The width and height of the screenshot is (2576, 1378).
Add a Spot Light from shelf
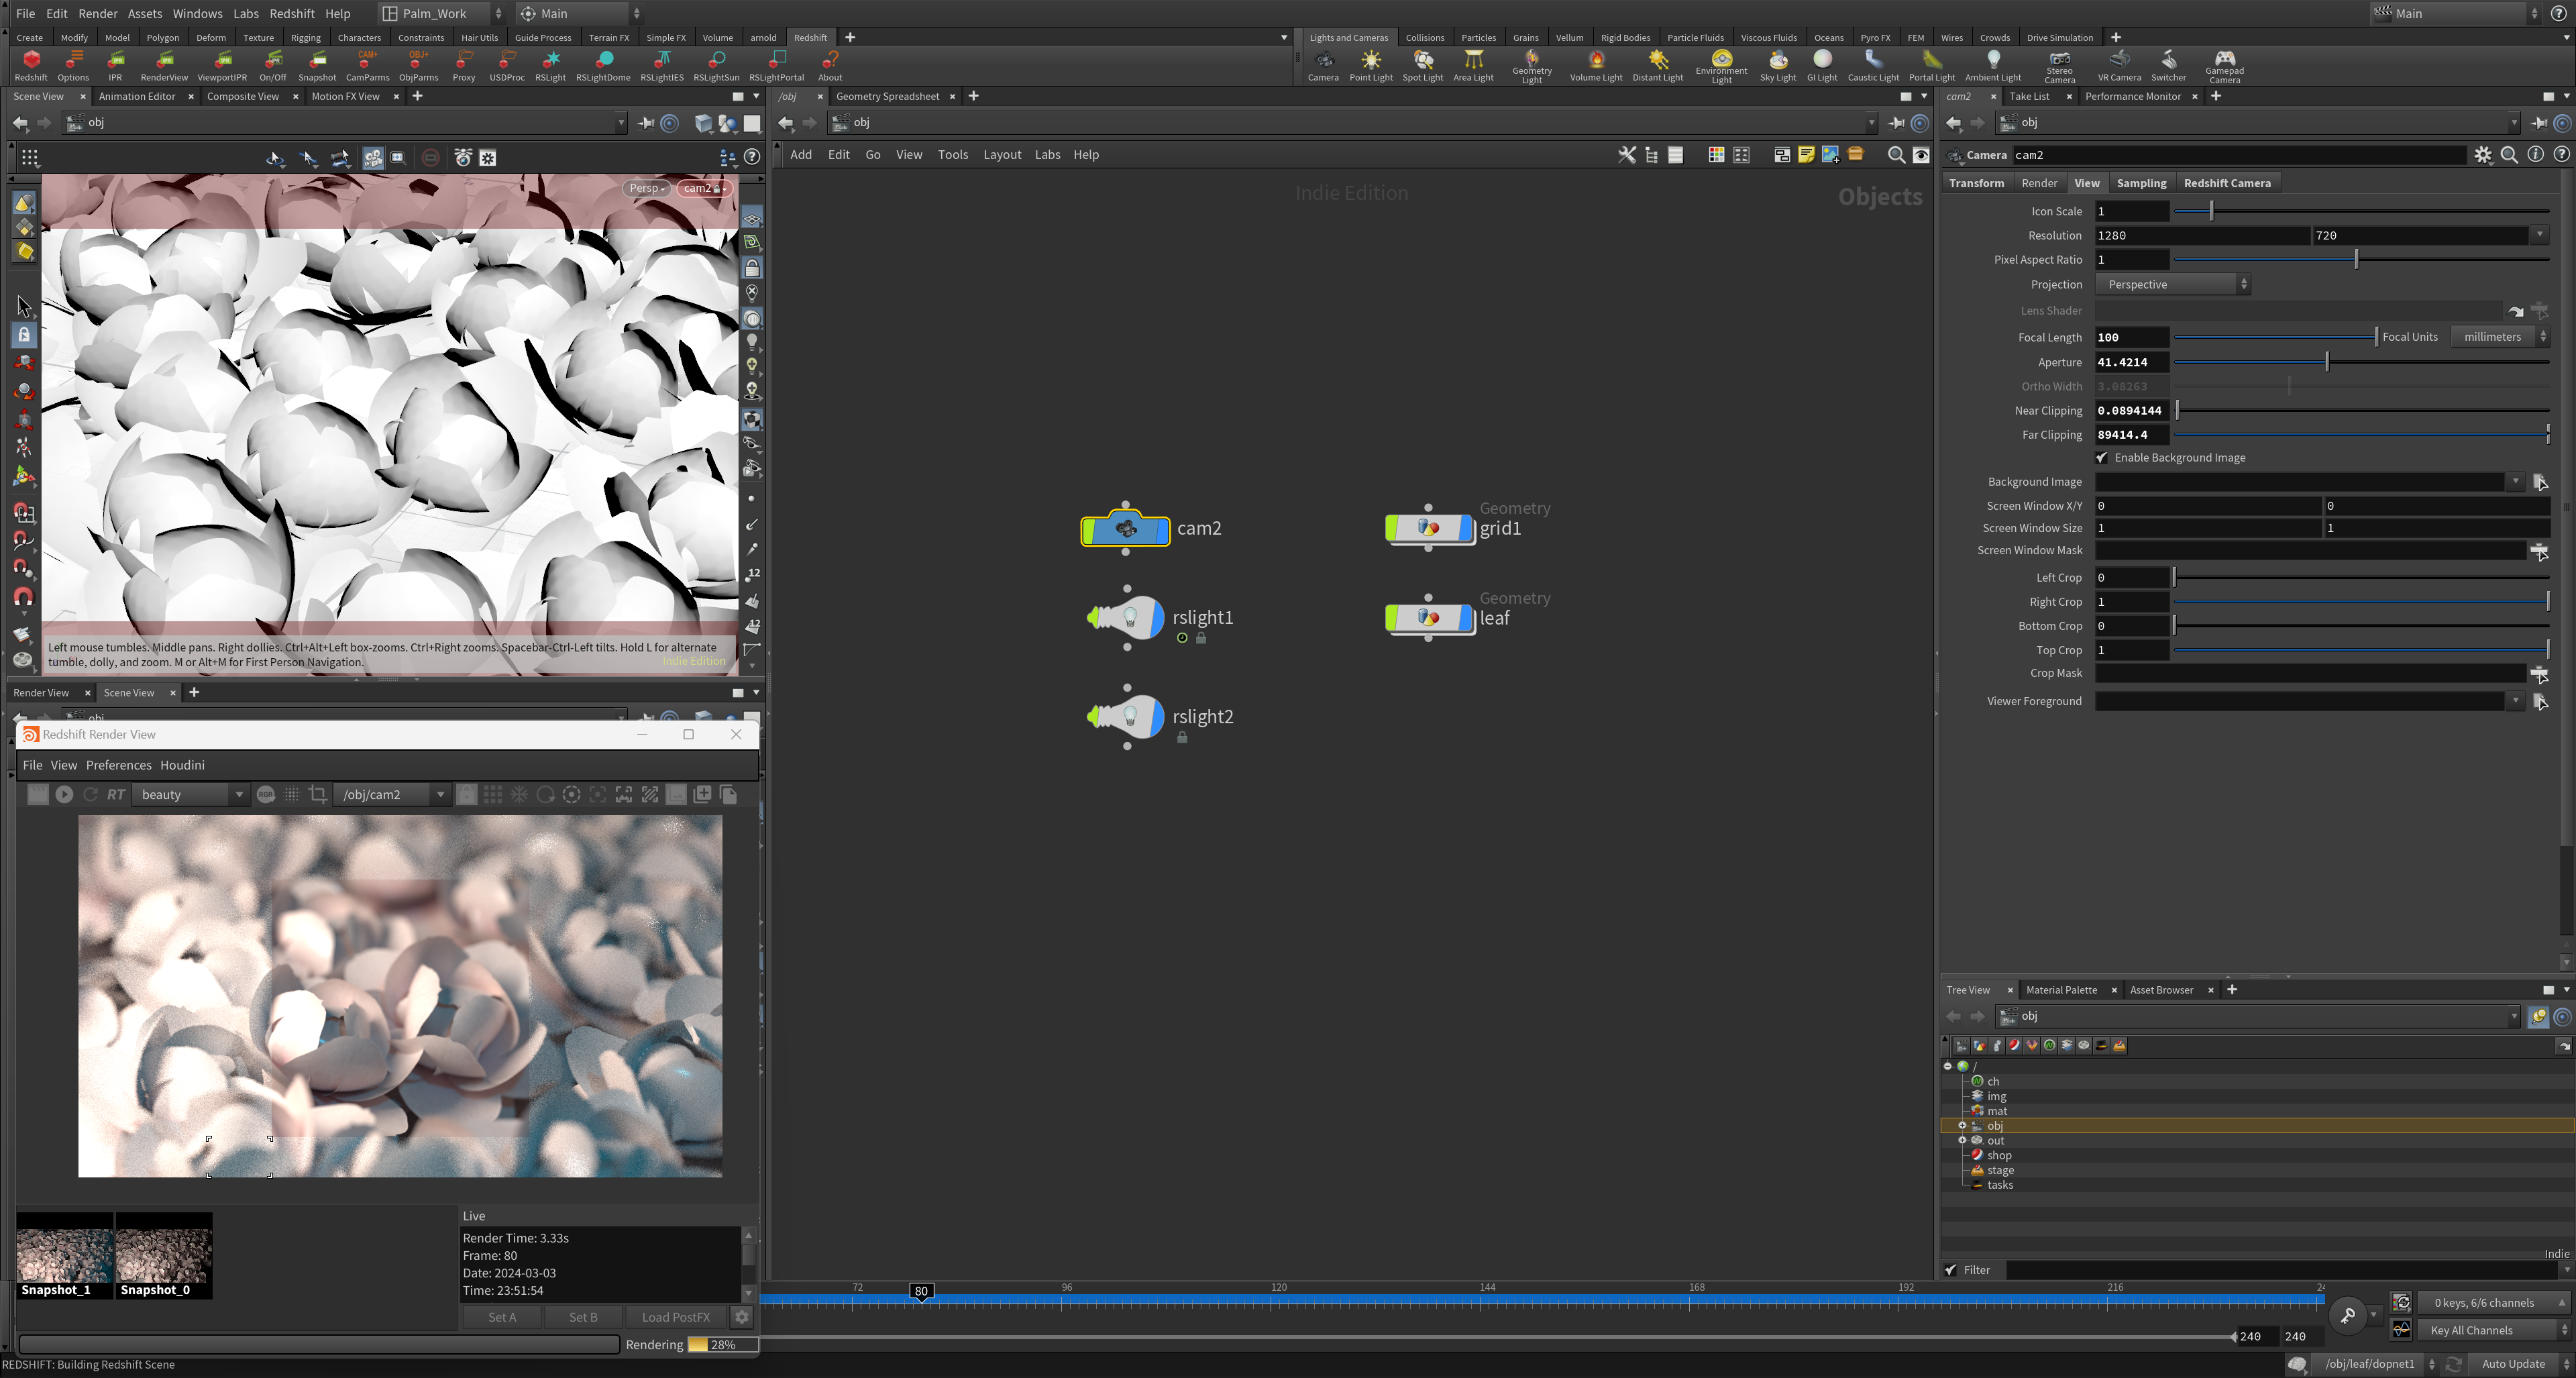click(1422, 66)
